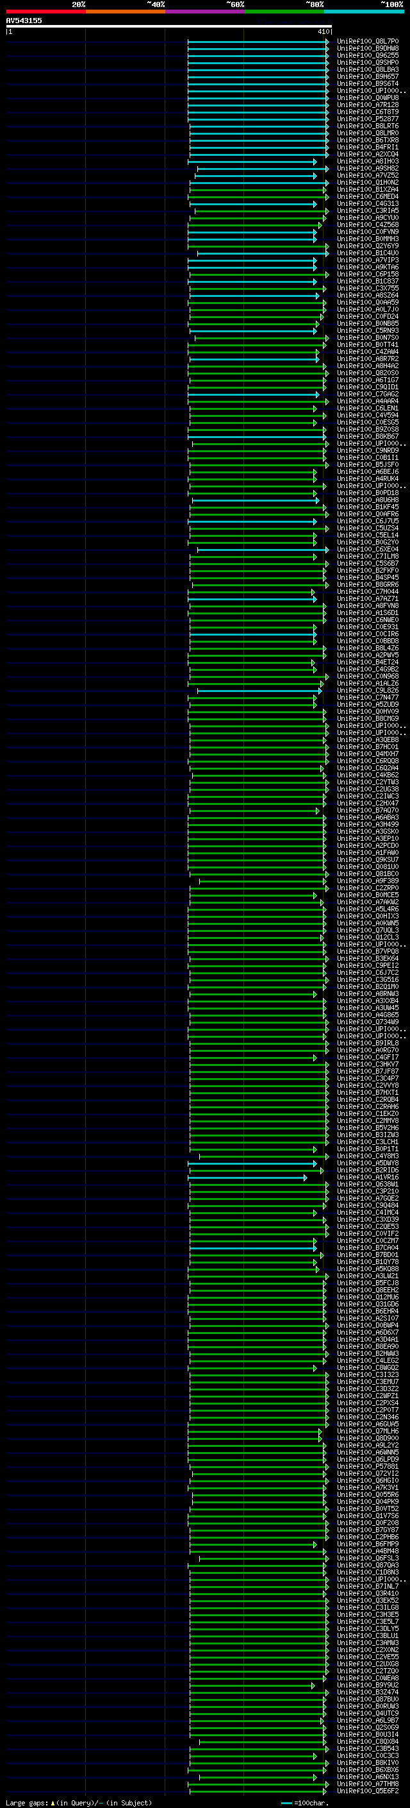Open hit UniRef100_Q9SHP0
The width and height of the screenshot is (410, 1808).
[x=368, y=62]
